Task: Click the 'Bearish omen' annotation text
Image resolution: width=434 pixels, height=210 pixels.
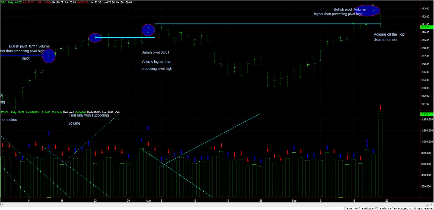Action: coord(385,39)
